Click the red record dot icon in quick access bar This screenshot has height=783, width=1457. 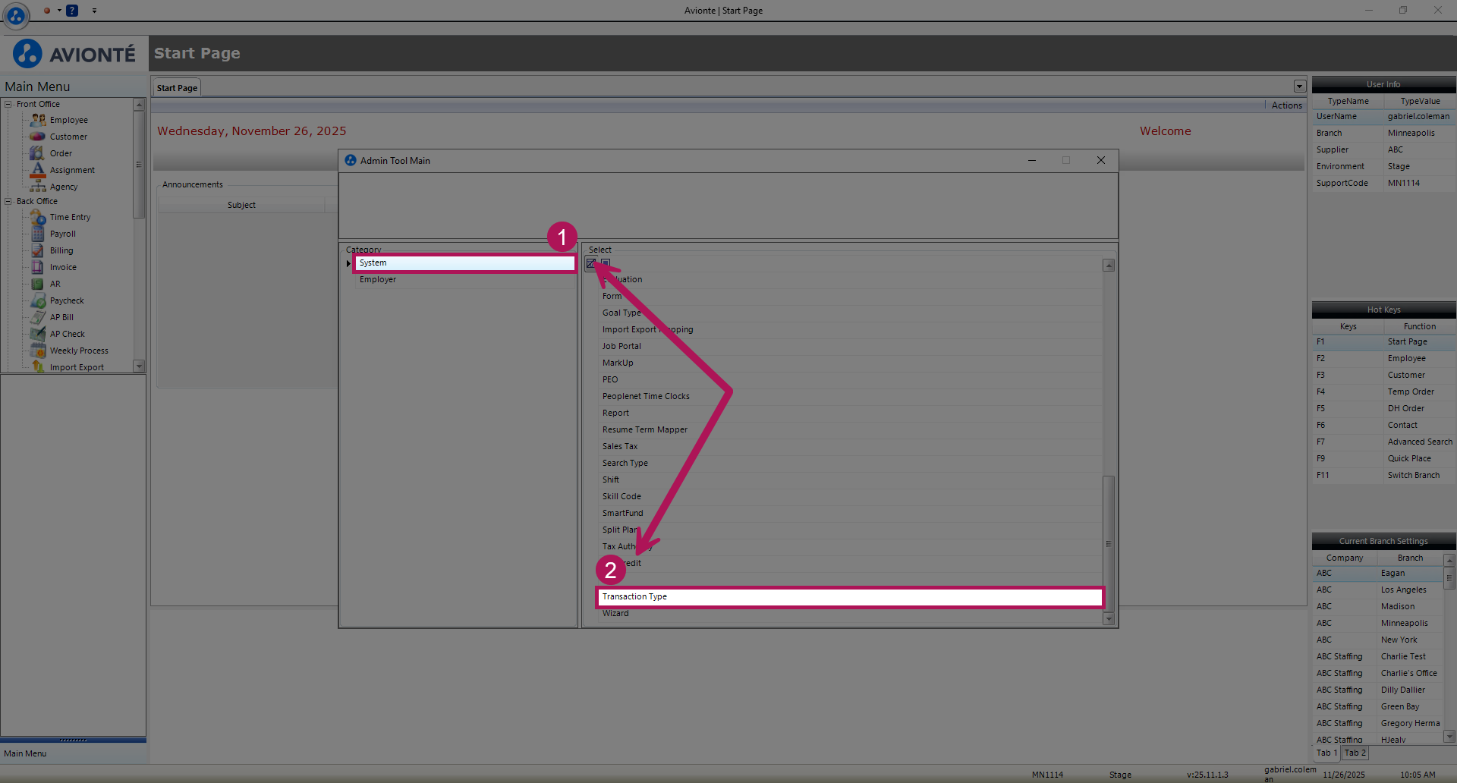tap(47, 11)
